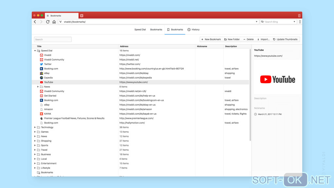Click the Expedia favicon
Screen dimensions: 334x188
tap(42, 78)
